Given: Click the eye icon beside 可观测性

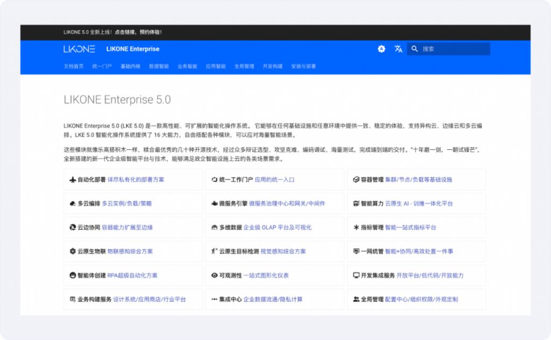Looking at the screenshot, I should (214, 276).
